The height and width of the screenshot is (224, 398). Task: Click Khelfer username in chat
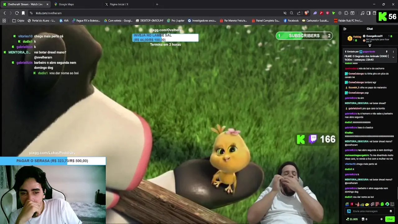click(349, 133)
